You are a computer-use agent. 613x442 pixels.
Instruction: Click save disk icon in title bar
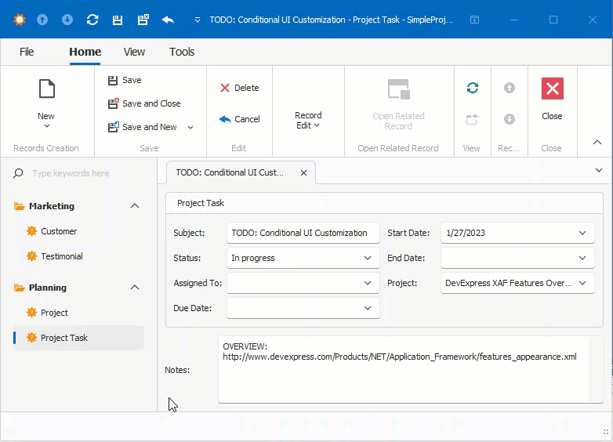pos(118,20)
